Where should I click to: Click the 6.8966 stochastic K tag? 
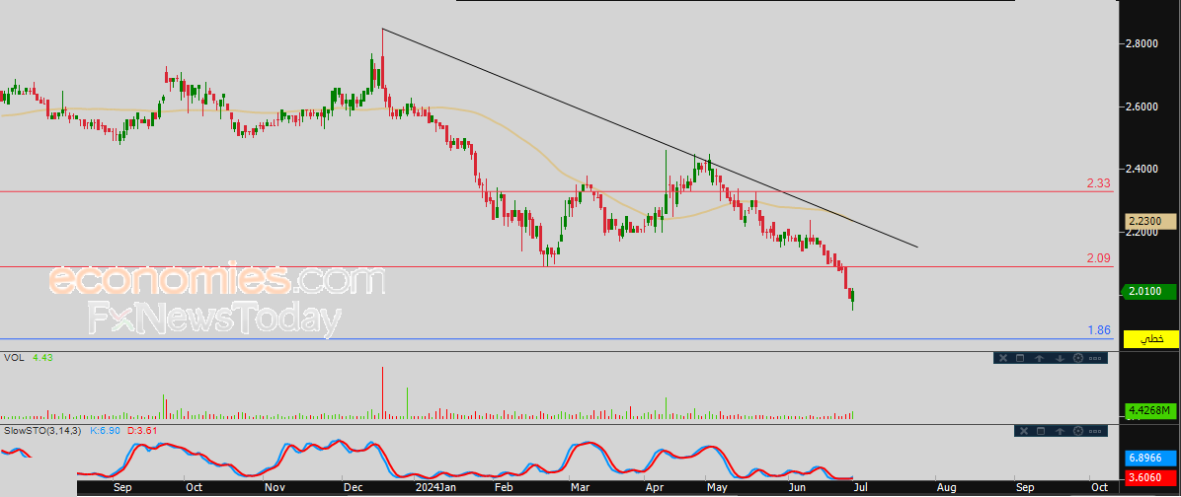point(1150,458)
